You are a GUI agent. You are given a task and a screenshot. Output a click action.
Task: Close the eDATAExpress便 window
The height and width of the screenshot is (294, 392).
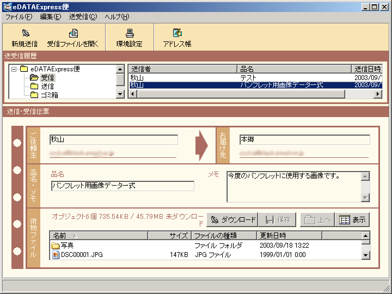point(384,7)
